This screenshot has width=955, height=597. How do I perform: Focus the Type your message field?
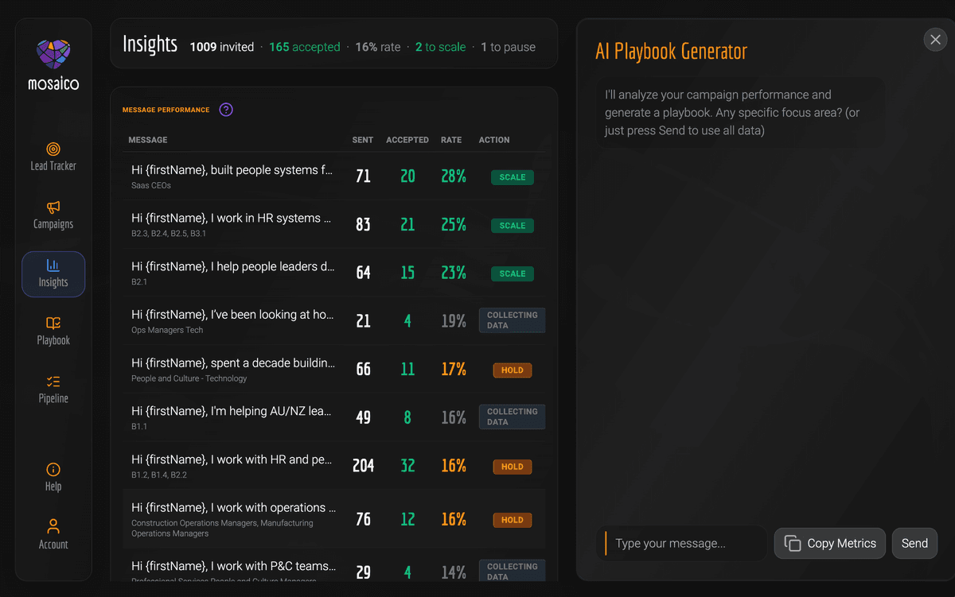coord(681,544)
